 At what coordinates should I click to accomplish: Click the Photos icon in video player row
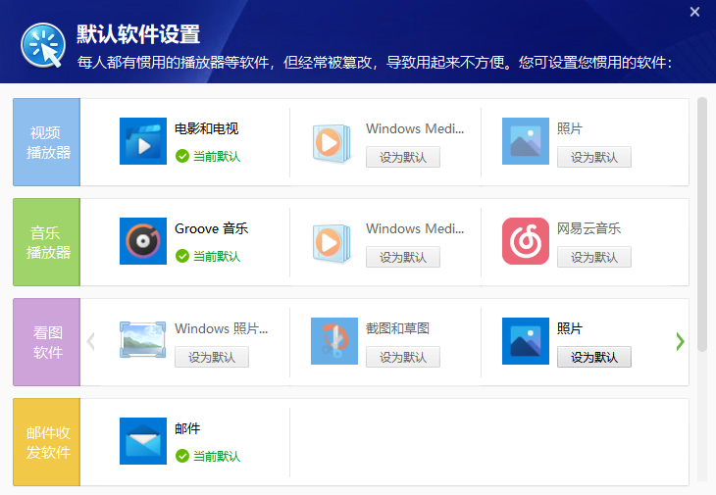click(526, 142)
